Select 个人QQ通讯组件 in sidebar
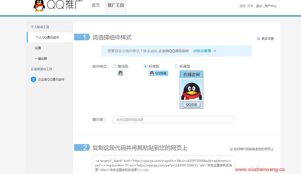Image resolution: width=301 pixels, height=174 pixels. 50,37
